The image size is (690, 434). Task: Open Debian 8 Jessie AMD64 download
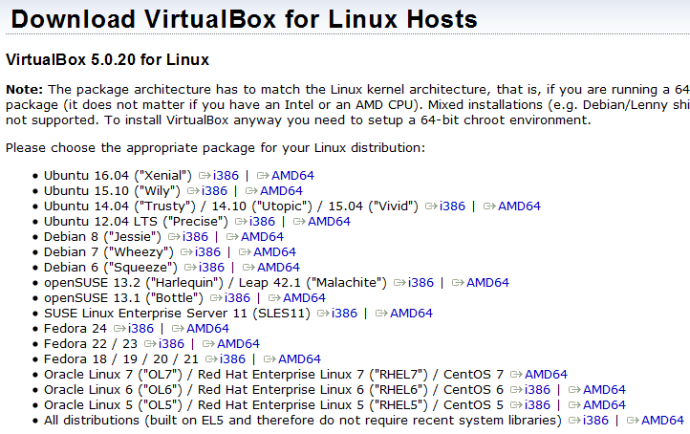pos(262,237)
